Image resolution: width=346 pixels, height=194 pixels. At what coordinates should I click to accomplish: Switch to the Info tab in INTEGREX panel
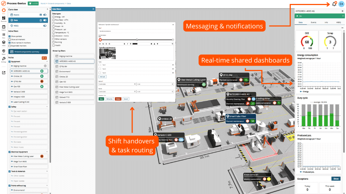(x=326, y=22)
